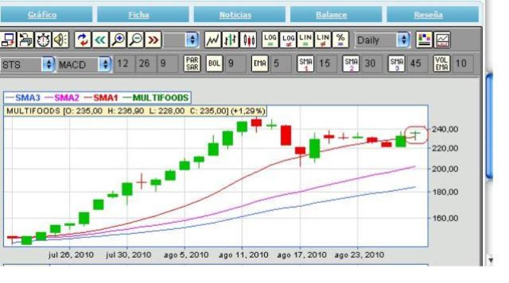Click the 160,00 price axis label
This screenshot has width=509, height=283.
pos(445,218)
